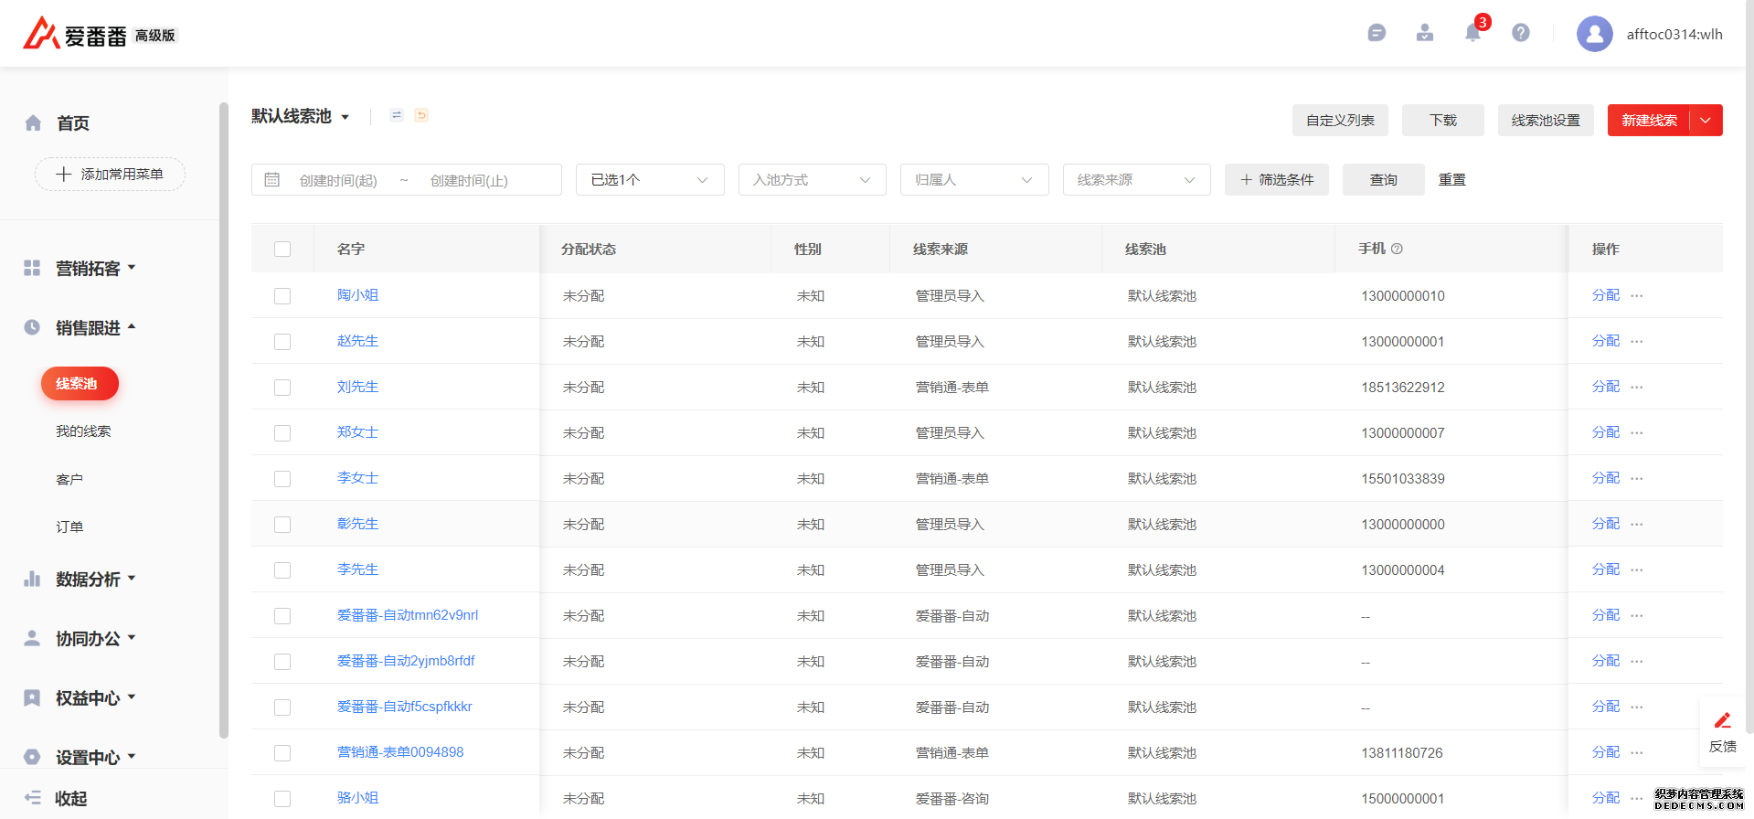1754x819 pixels.
Task: Switch pool via swap icon beside 默认线索池
Action: coord(397,115)
